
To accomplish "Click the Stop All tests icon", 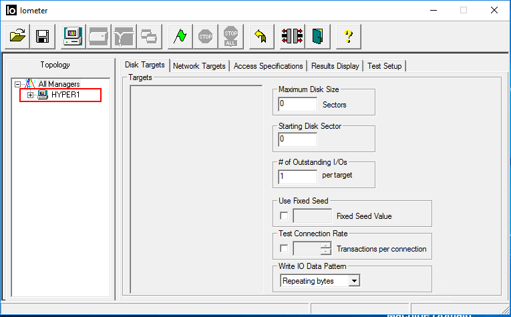I will [230, 36].
